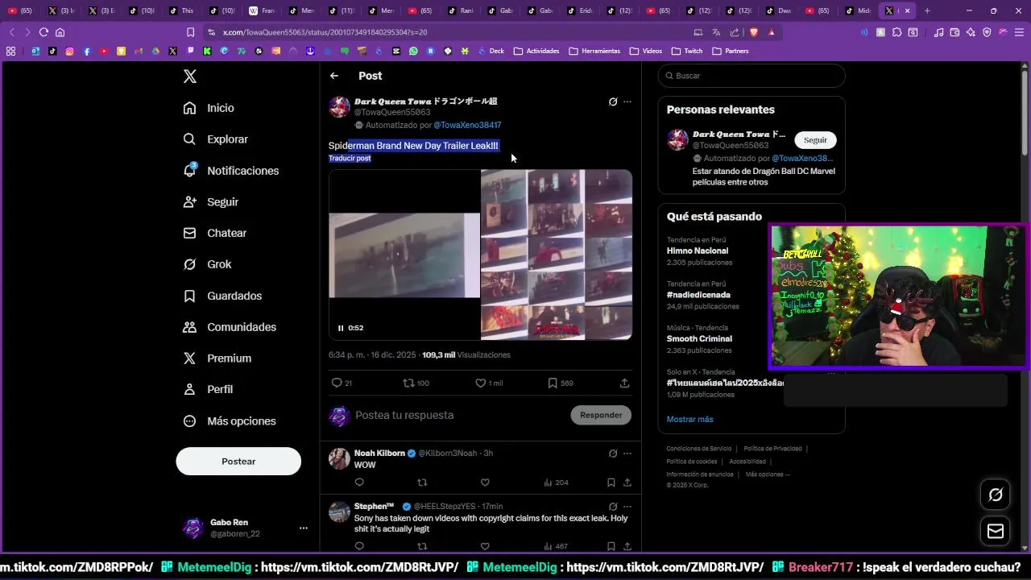The image size is (1031, 580).
Task: Click the translate page icon in address bar
Action: click(x=716, y=32)
